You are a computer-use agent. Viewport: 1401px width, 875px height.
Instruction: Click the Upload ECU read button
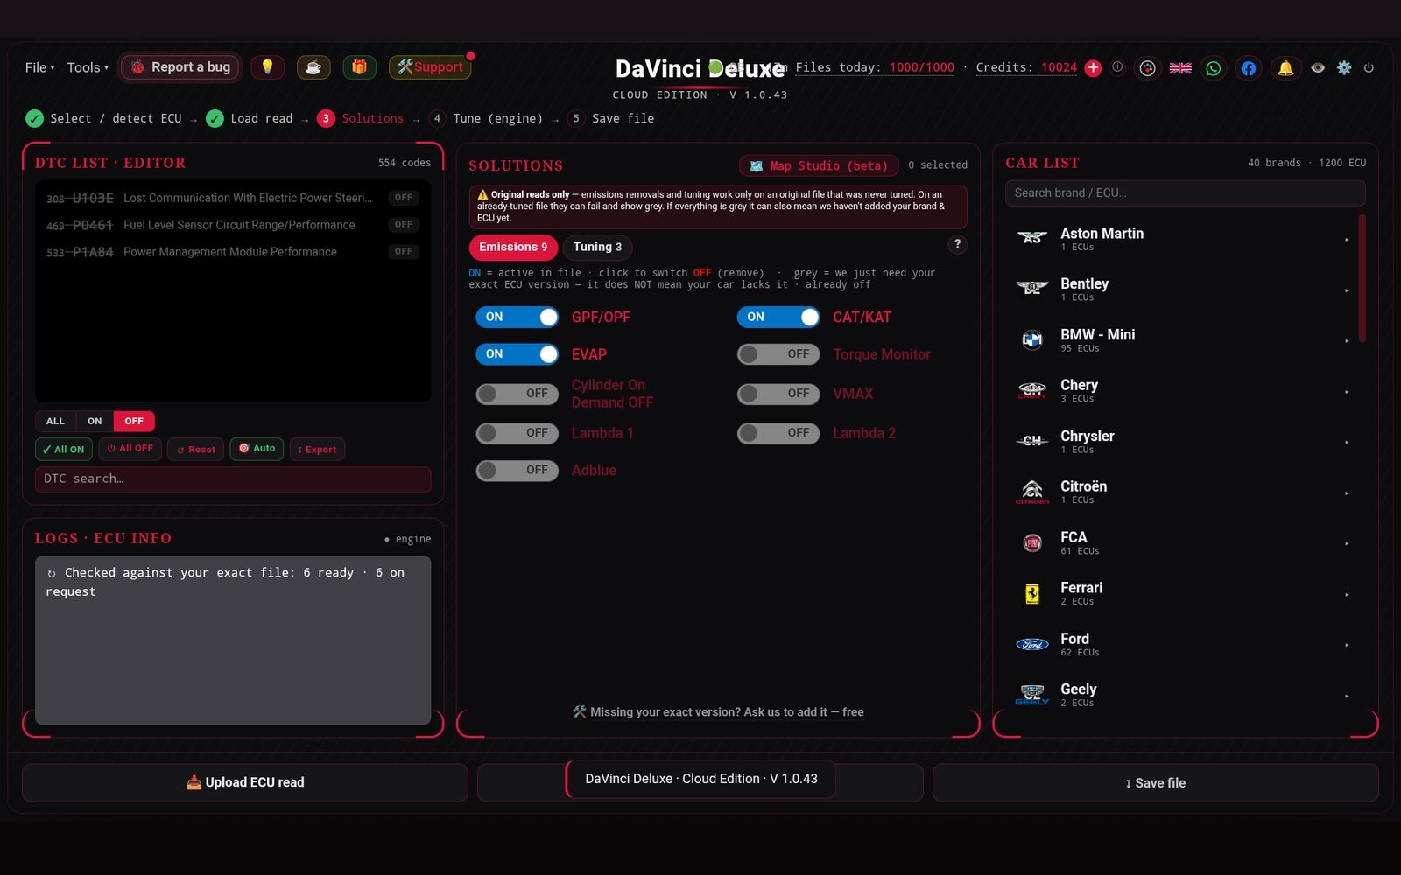click(x=245, y=782)
